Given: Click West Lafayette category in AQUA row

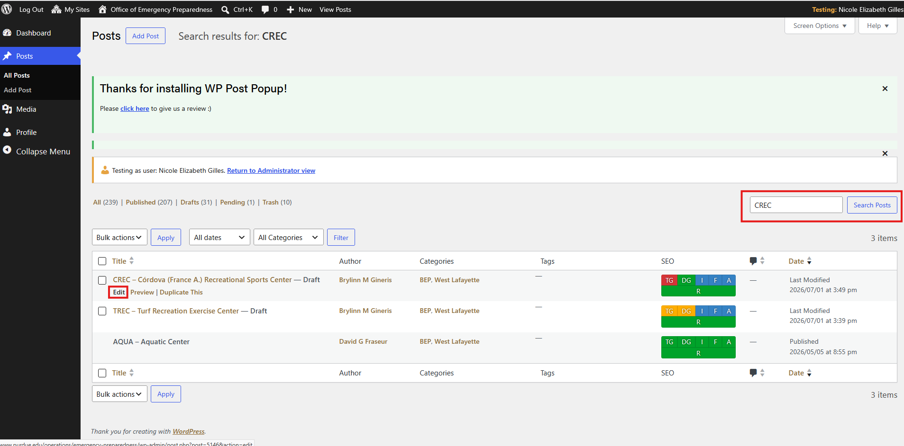Looking at the screenshot, I should point(457,341).
